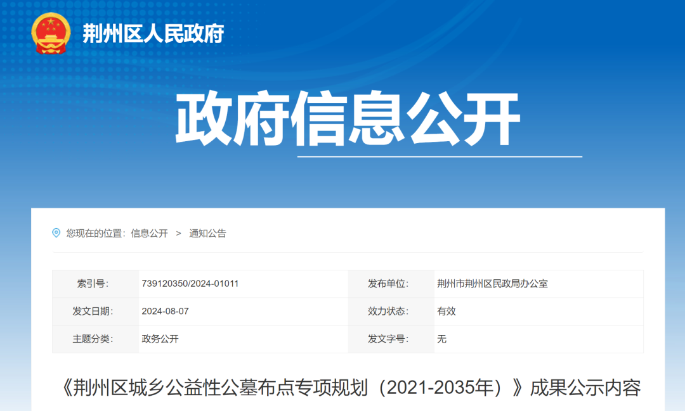Screen dimensions: 685x411
Task: Click the 主题分类 label cell
Action: click(93, 339)
